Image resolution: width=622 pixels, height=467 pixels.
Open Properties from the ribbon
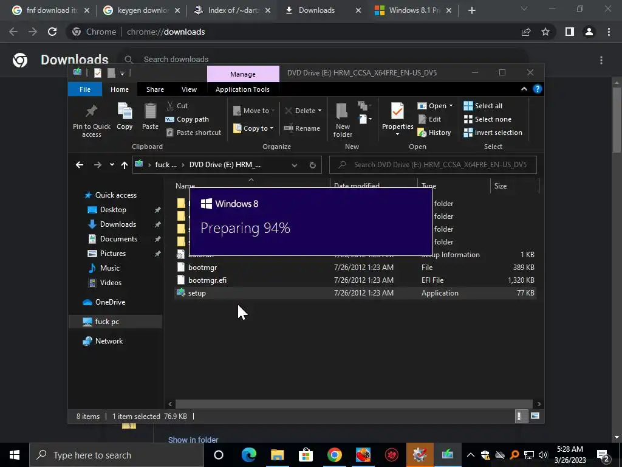(x=397, y=119)
